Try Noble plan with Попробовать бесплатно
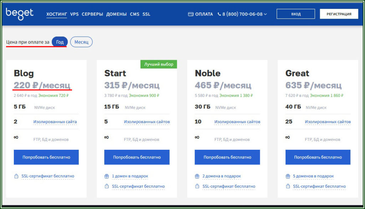The image size is (365, 209). (x=227, y=157)
